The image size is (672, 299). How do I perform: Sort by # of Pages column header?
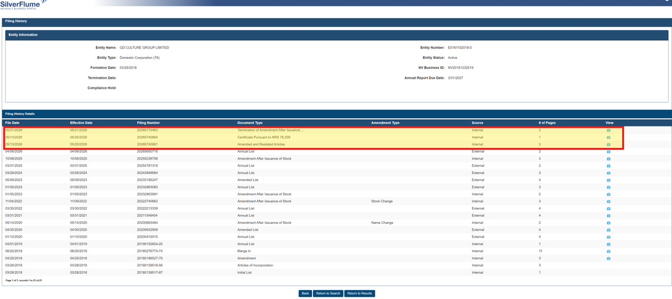548,123
